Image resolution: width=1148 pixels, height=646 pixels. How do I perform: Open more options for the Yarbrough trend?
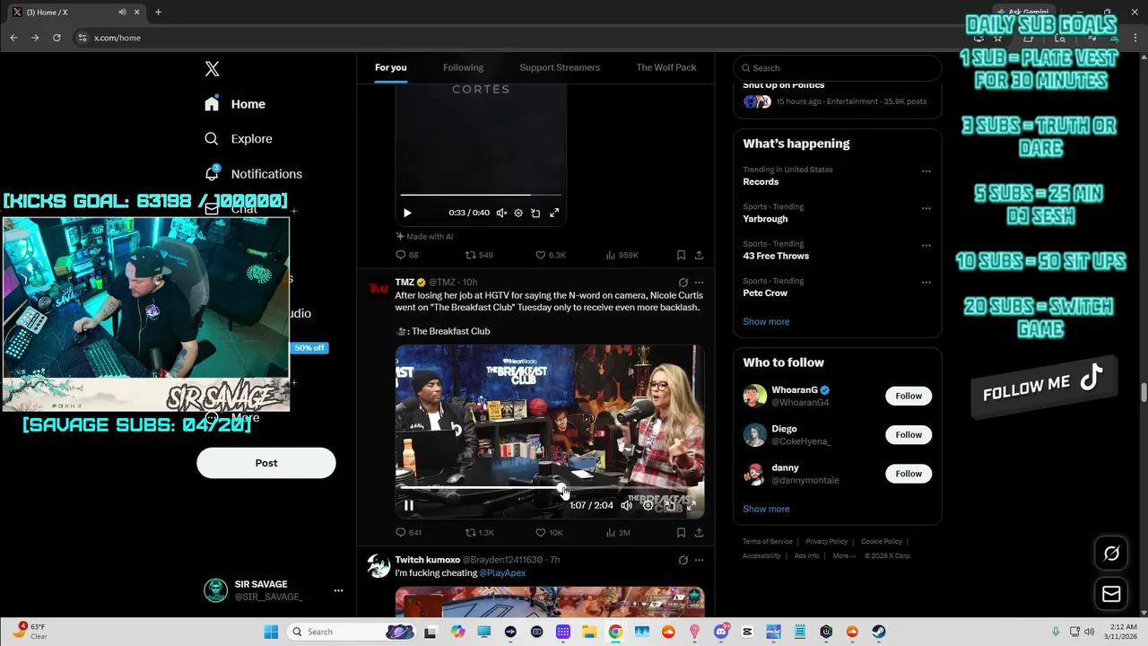tap(926, 208)
